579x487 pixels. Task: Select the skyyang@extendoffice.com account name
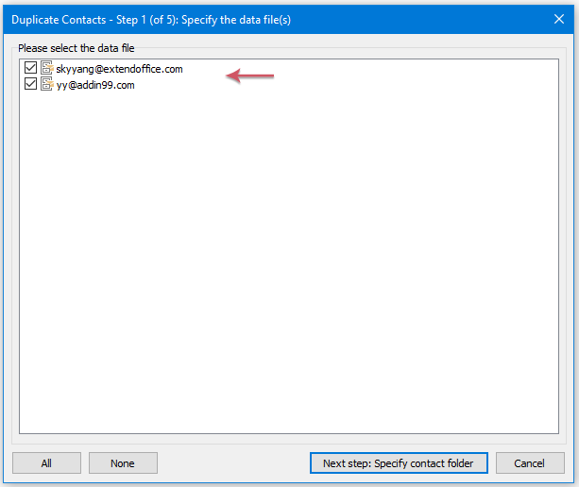click(x=118, y=69)
